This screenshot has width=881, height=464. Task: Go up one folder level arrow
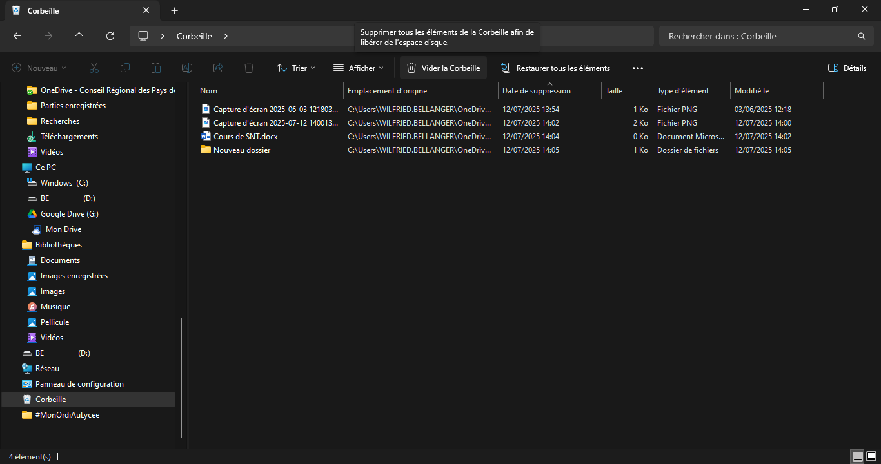(79, 36)
